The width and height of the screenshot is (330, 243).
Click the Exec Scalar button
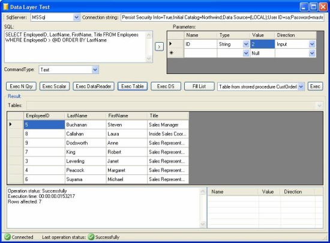click(x=55, y=86)
